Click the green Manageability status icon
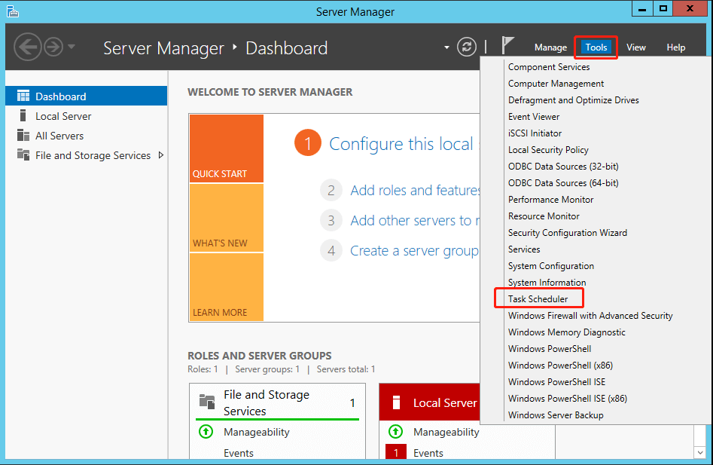The image size is (713, 465). [206, 432]
